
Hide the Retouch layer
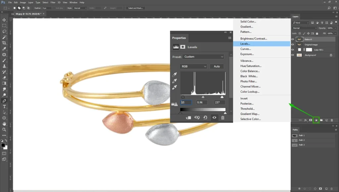tap(293, 39)
